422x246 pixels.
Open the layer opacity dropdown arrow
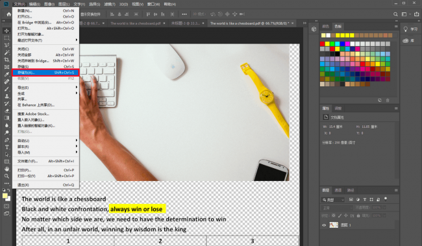click(x=384, y=208)
